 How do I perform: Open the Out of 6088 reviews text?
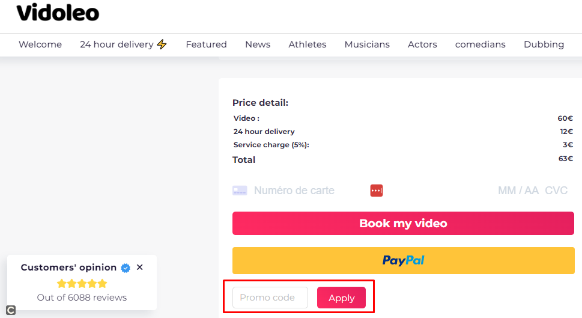[82, 298]
